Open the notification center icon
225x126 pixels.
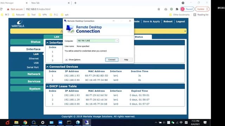pyautogui.click(x=205, y=122)
